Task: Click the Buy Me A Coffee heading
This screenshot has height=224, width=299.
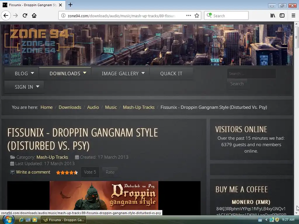Action: (x=241, y=190)
